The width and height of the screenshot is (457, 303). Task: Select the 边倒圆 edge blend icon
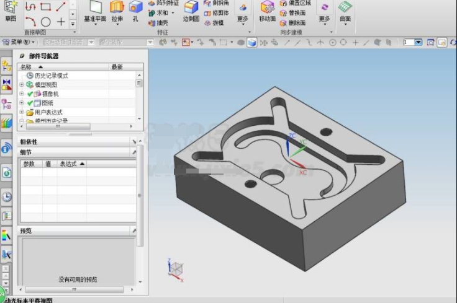[191, 7]
